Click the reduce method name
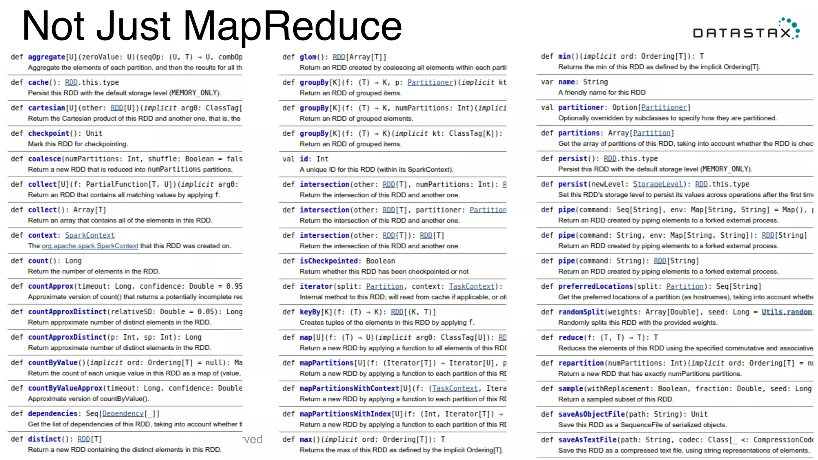Image resolution: width=818 pixels, height=460 pixels. (570, 337)
